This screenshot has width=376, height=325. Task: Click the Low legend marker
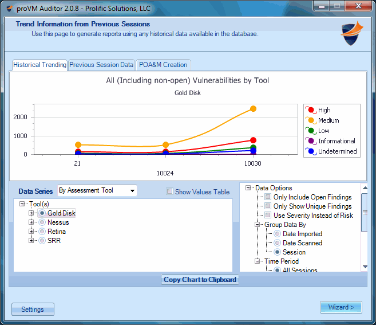click(x=311, y=131)
